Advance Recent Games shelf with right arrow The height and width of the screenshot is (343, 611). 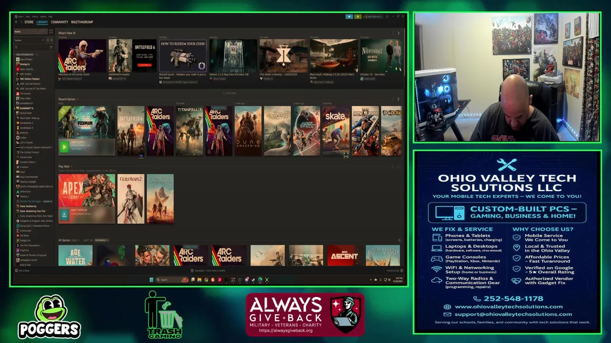click(399, 99)
